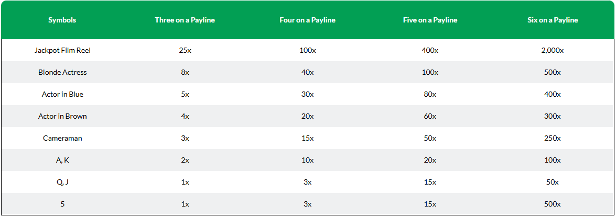Viewport: 616px width, 217px height.
Task: Select the Jackpot Film Reel row label
Action: pos(62,51)
